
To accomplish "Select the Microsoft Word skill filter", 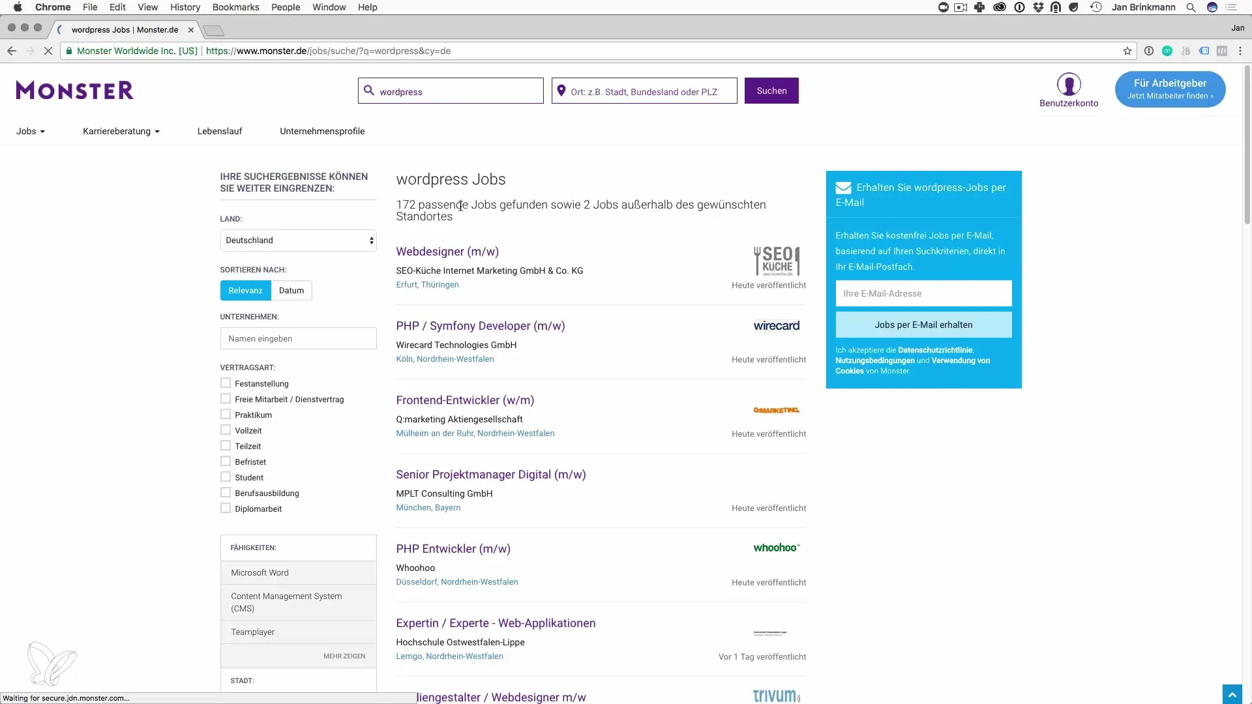I will (299, 572).
